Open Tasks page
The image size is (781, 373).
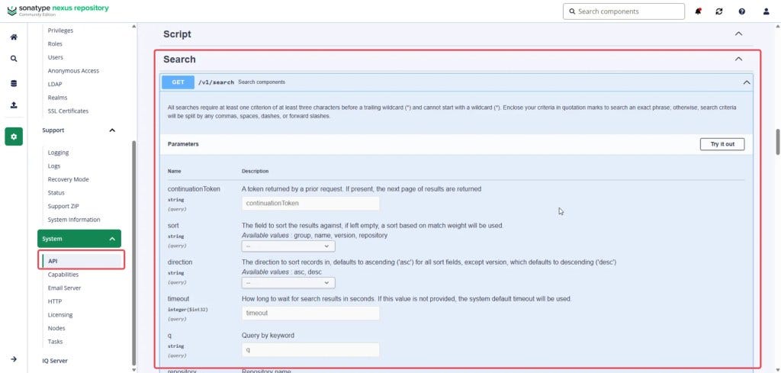pos(55,342)
